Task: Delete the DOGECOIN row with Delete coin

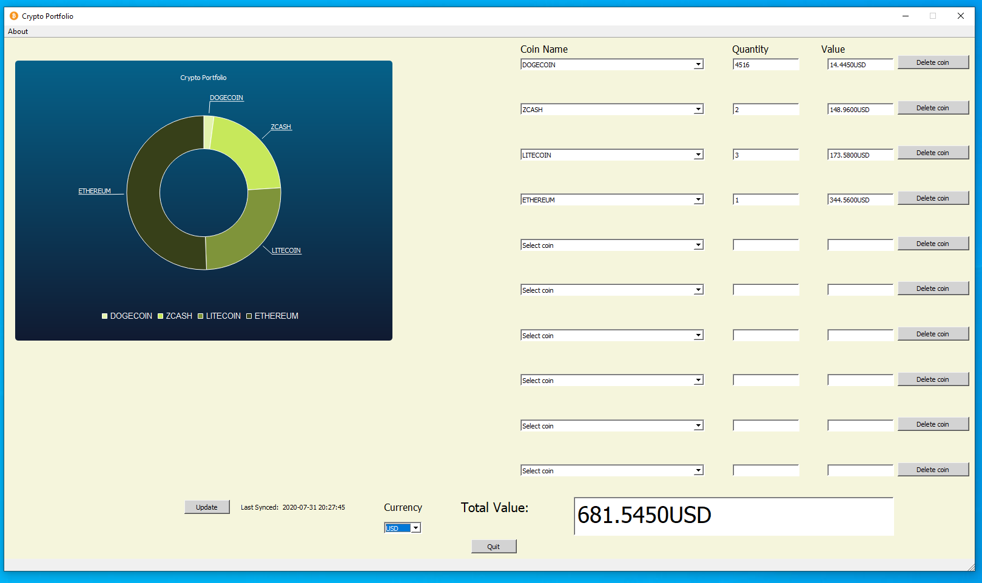Action: 933,62
